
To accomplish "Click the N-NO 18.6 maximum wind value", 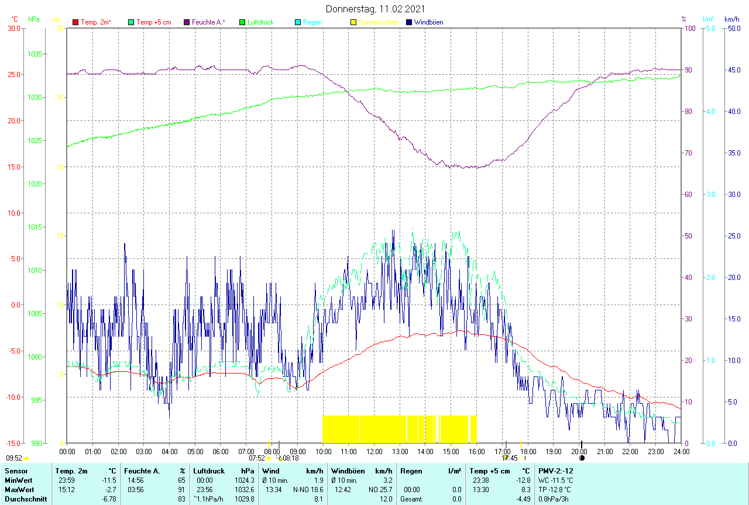I will coord(308,489).
